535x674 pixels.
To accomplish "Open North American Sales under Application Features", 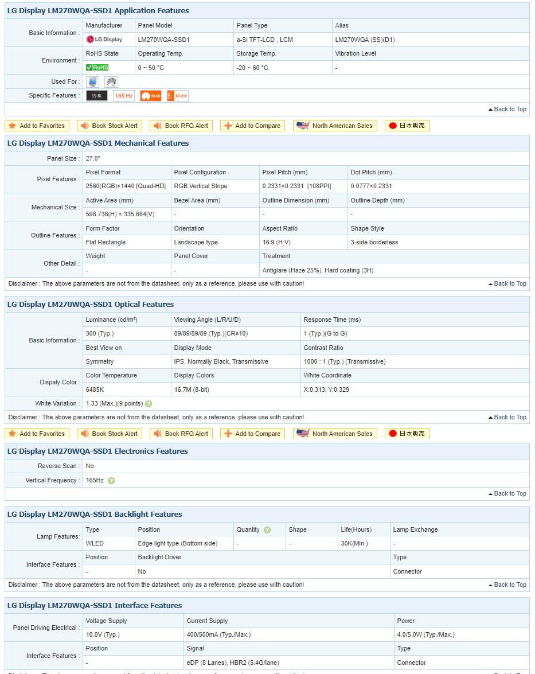I will pos(335,126).
